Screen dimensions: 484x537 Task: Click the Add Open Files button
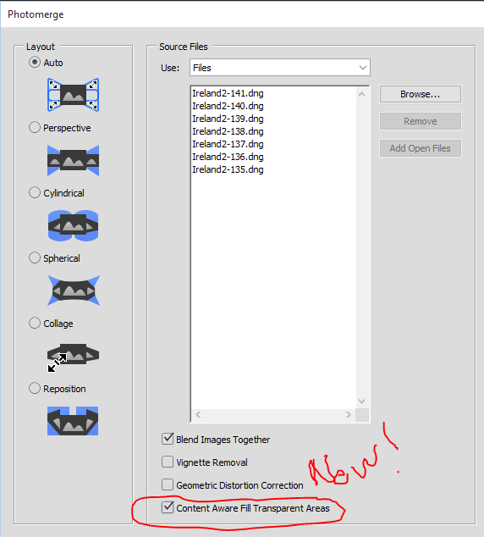tap(420, 148)
